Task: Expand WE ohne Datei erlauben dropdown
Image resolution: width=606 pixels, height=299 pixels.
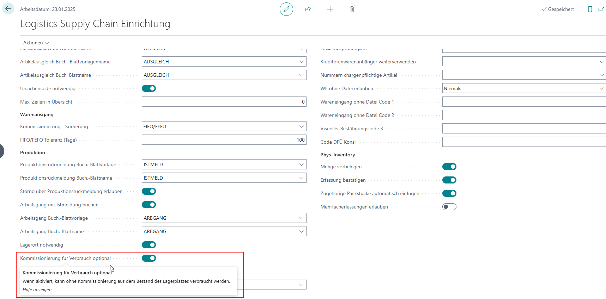Action: pyautogui.click(x=601, y=88)
